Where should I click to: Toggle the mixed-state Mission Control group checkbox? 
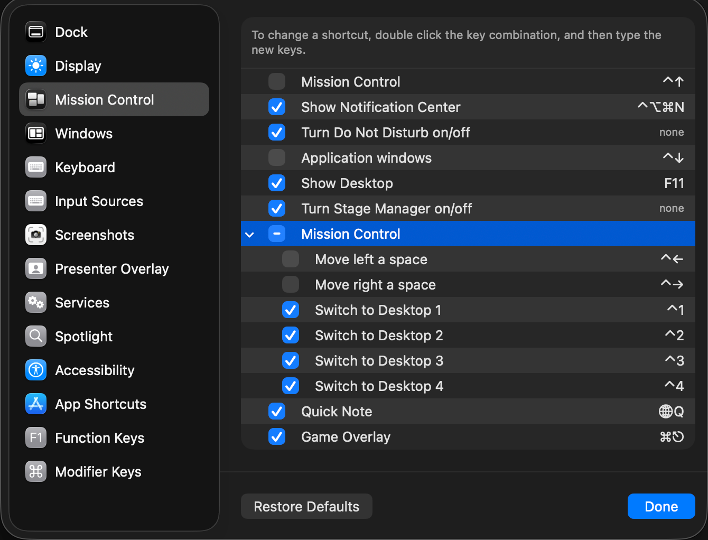(277, 234)
